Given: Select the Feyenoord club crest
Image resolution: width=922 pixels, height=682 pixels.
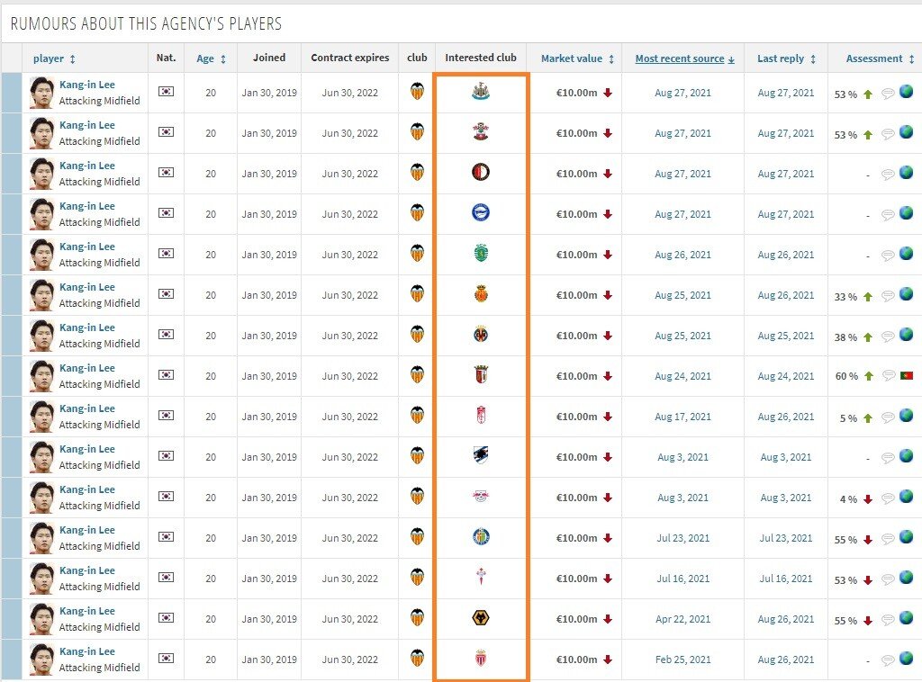Looking at the screenshot, I should tap(481, 173).
